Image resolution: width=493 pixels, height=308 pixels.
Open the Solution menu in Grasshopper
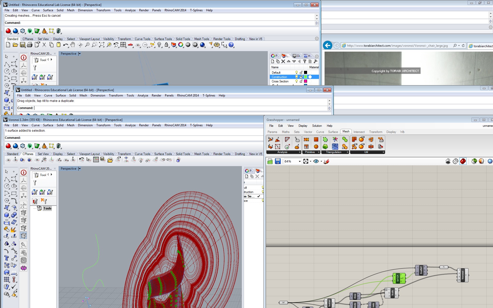(317, 126)
